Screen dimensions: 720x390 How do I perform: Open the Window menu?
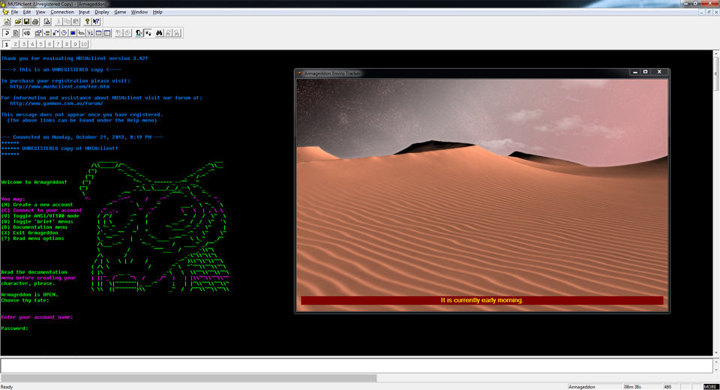[139, 12]
